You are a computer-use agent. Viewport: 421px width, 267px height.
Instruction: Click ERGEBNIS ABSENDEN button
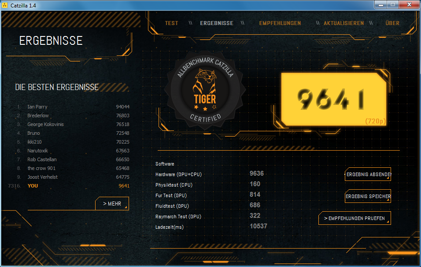(368, 174)
